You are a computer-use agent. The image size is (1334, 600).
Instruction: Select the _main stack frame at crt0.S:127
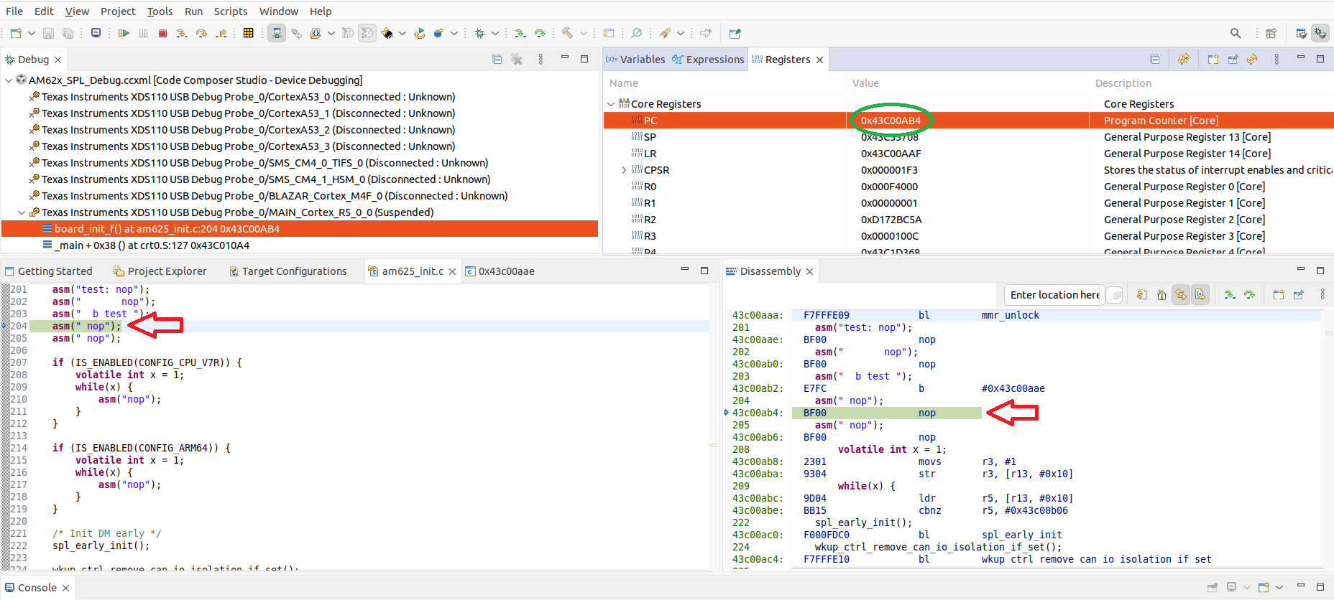[x=152, y=245]
